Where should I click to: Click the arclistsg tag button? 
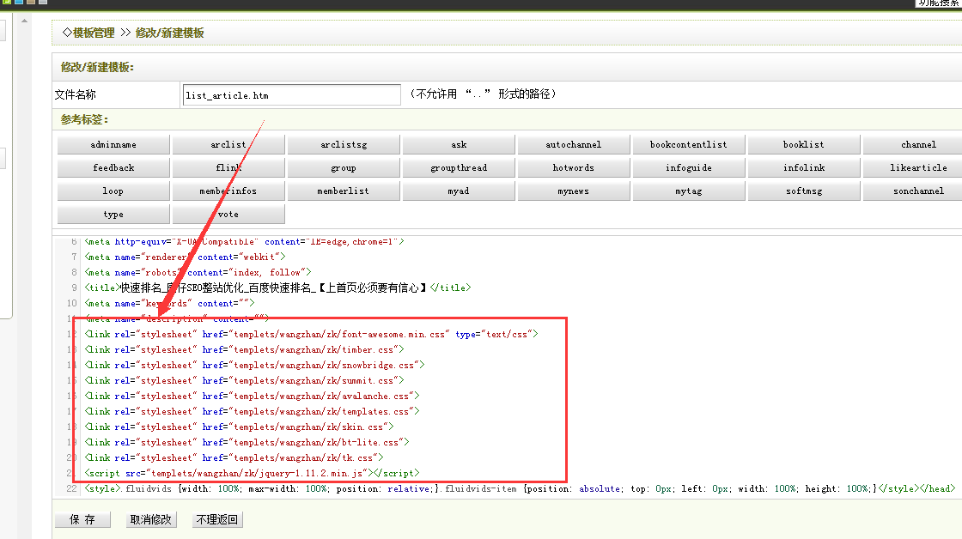(x=344, y=145)
